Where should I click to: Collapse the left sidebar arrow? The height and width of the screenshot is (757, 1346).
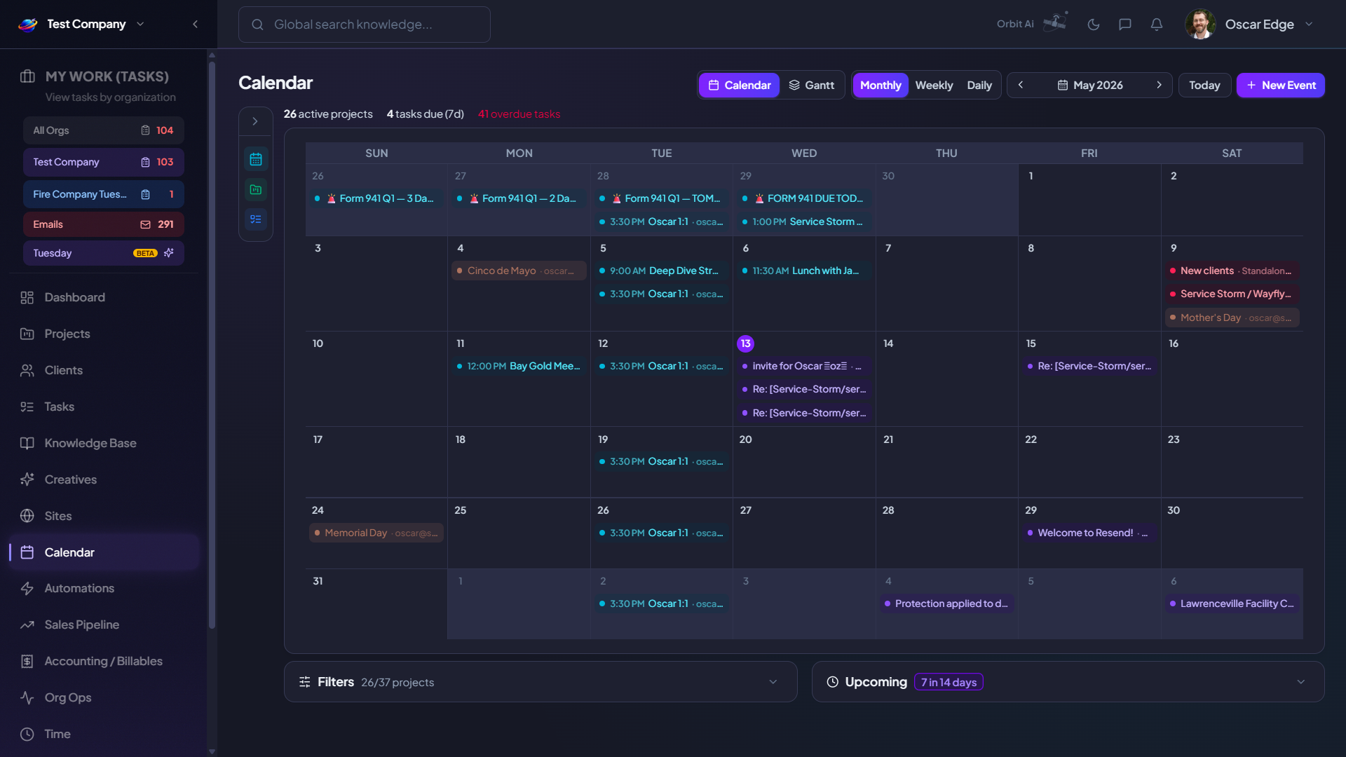[x=195, y=25]
